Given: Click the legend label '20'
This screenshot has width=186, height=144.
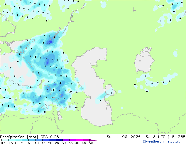Looking at the screenshot, I should [x=50, y=143].
